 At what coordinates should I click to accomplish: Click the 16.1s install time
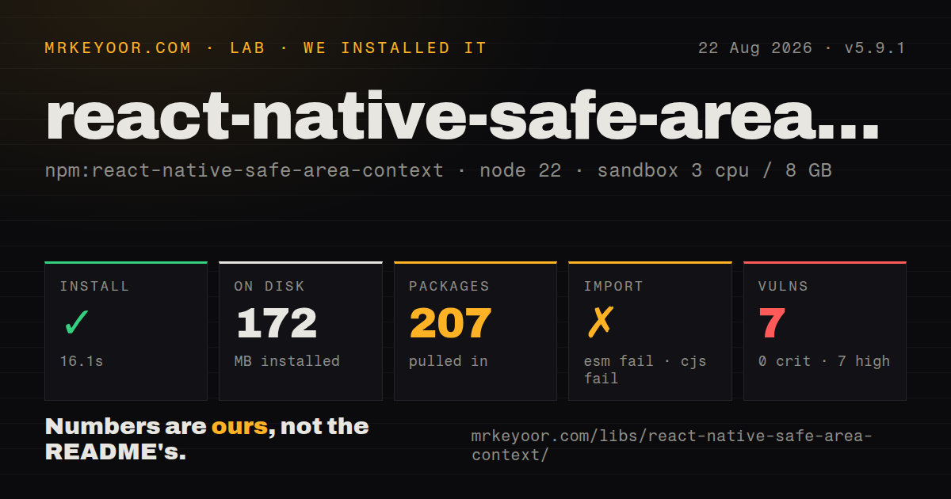click(82, 361)
